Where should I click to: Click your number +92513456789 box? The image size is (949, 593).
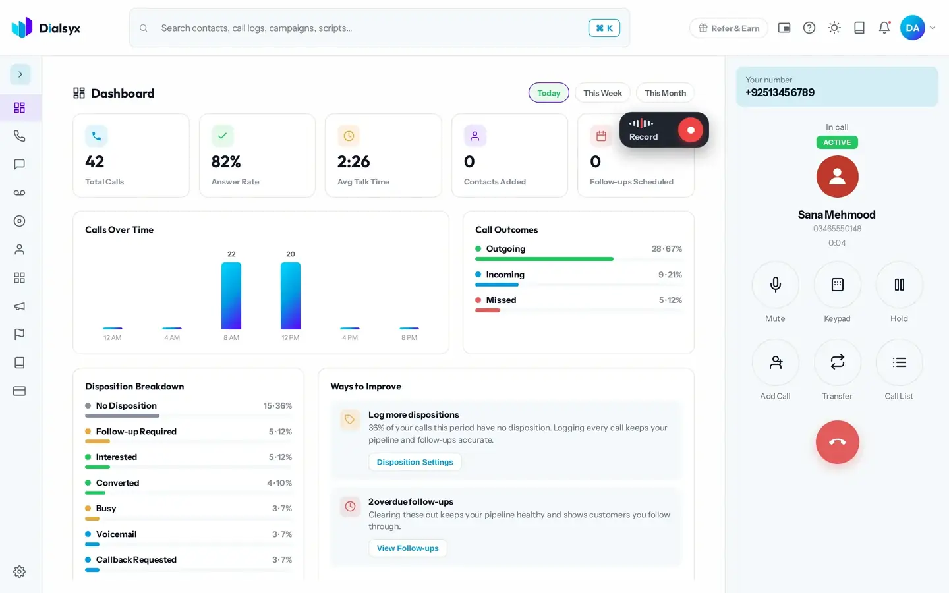point(837,86)
